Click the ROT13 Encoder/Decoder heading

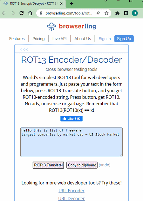[x=71, y=60]
